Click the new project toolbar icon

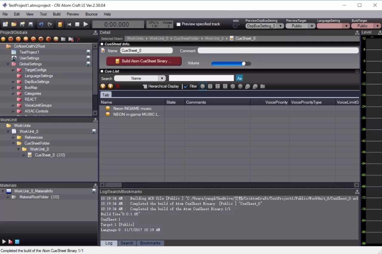(5, 24)
